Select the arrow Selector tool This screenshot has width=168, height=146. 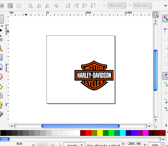pos(1,19)
